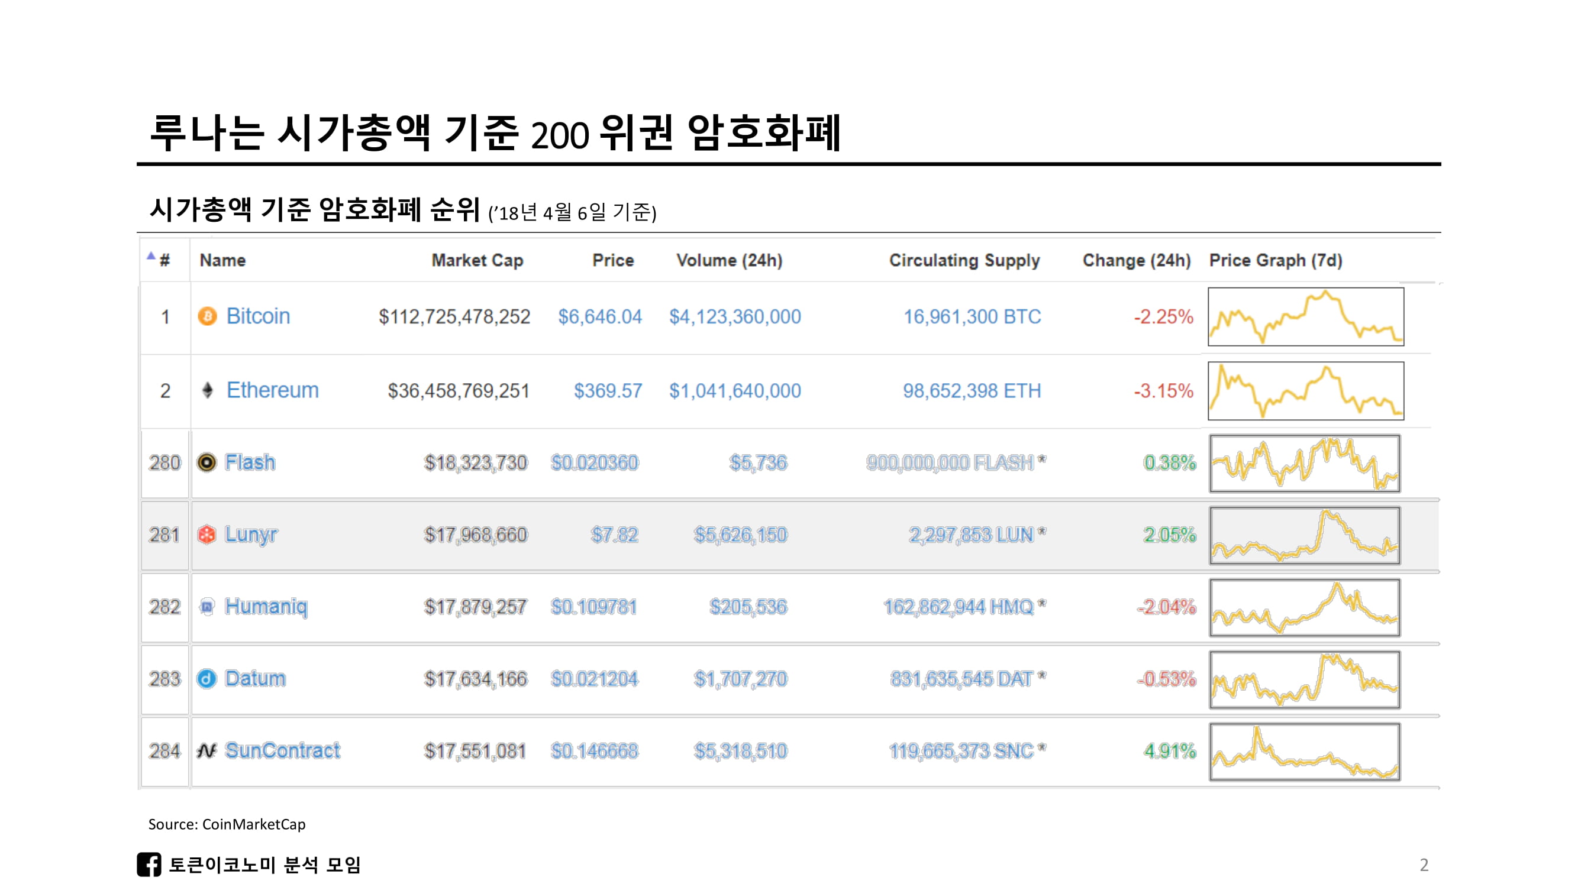
Task: Click Flash price $0.020360
Action: pos(594,463)
